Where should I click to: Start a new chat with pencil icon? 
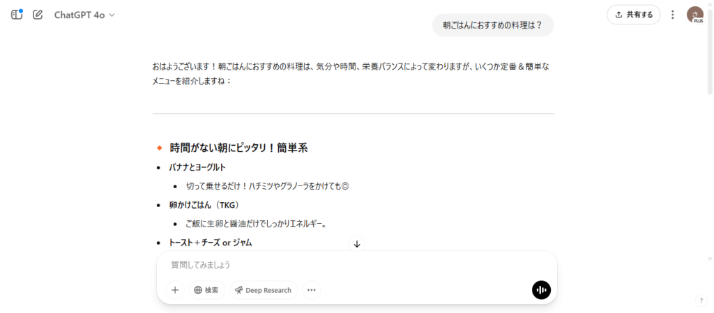coord(38,15)
